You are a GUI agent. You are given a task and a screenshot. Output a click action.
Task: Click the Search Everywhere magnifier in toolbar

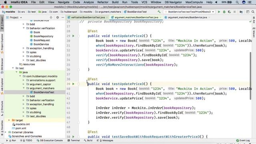point(253,12)
